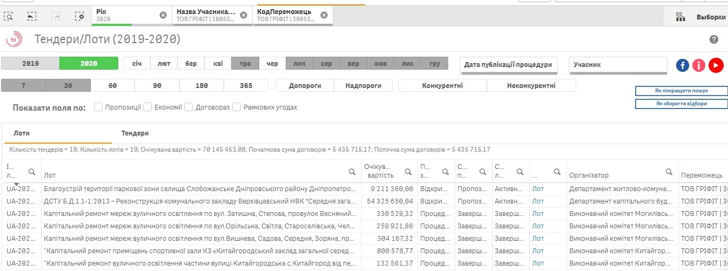
Task: Click the value 54 325 650,04
Action: [x=390, y=201]
